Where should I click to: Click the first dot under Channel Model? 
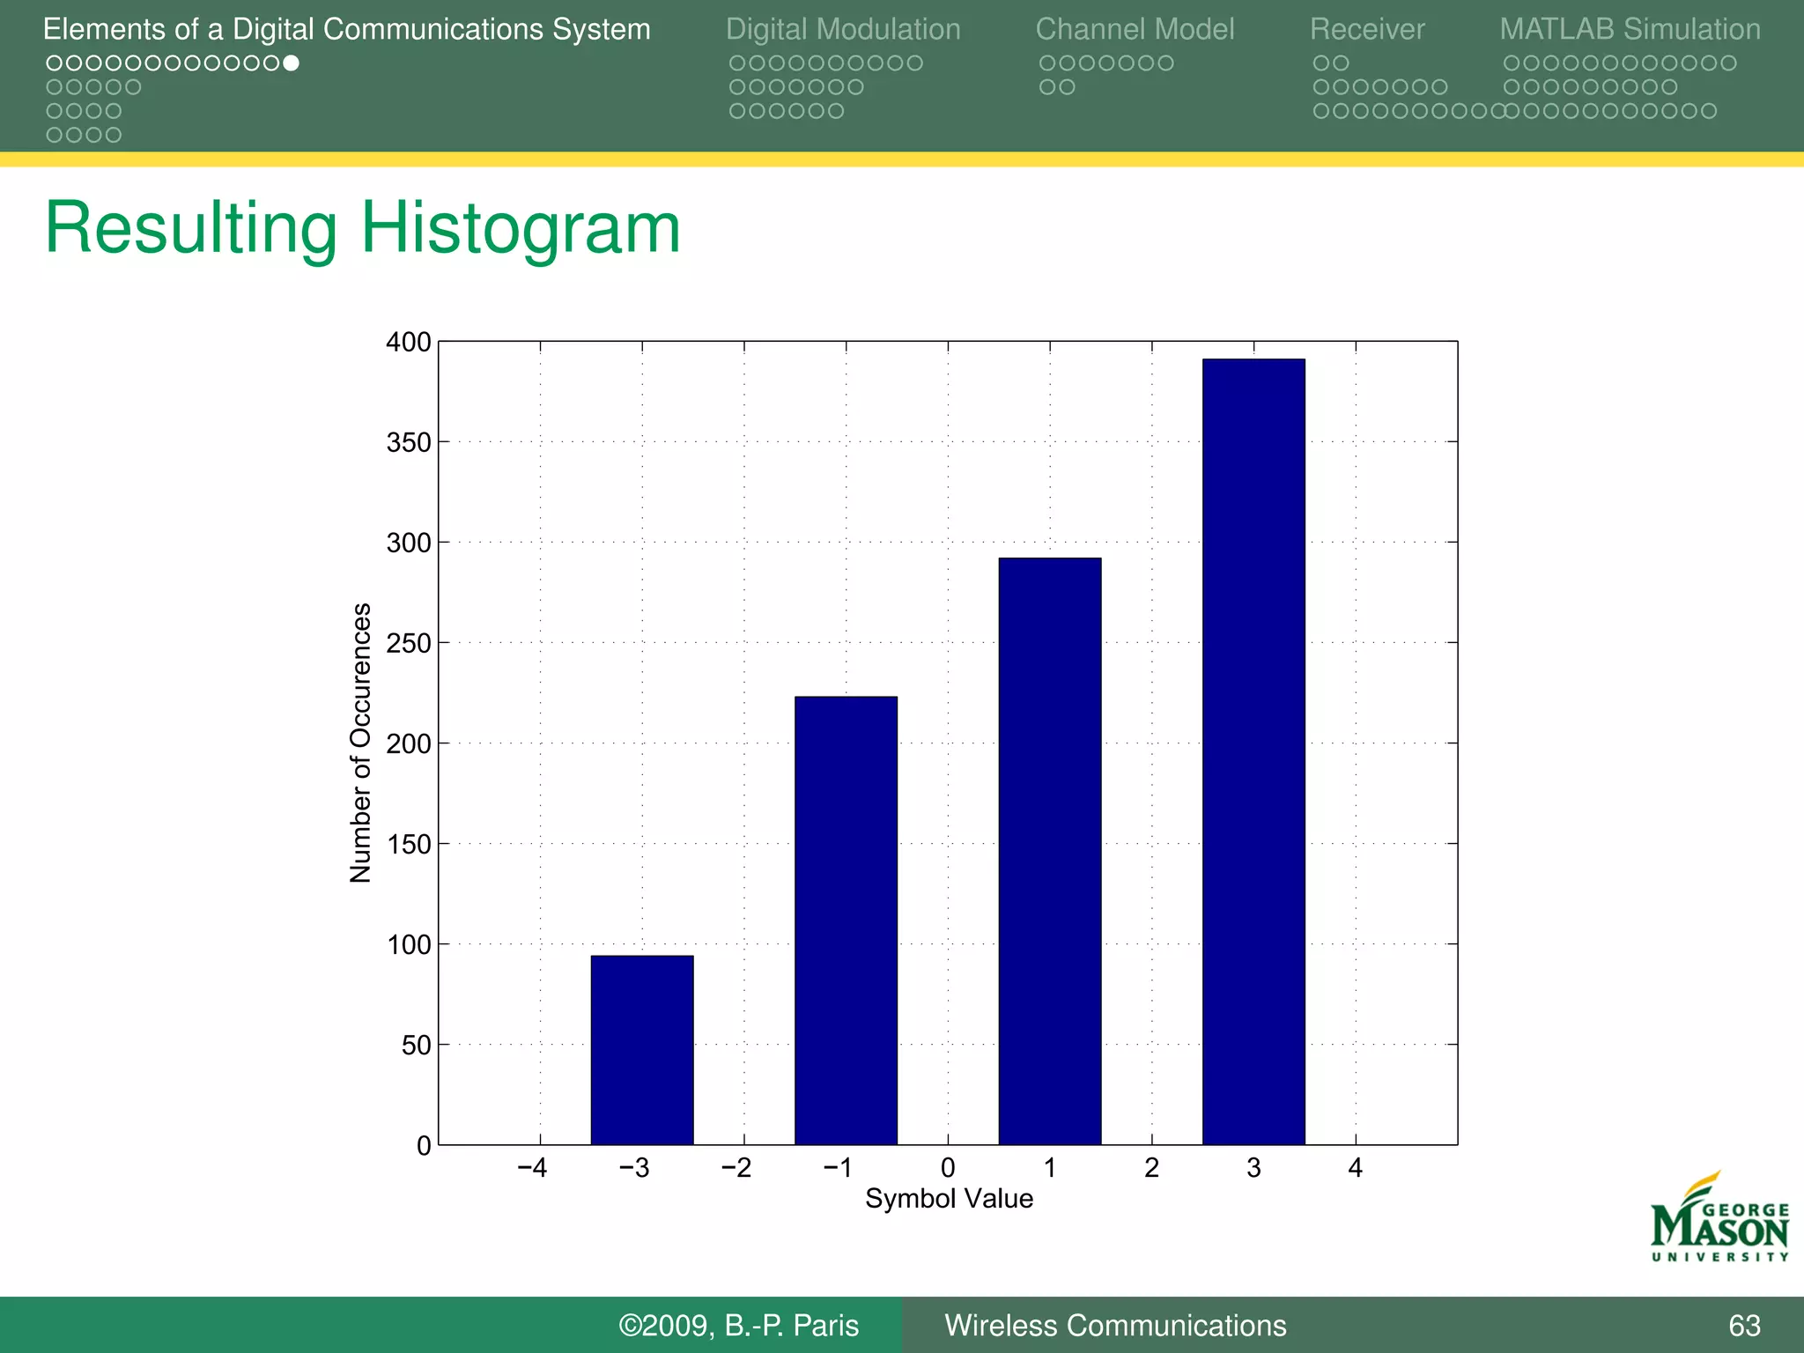(1047, 63)
